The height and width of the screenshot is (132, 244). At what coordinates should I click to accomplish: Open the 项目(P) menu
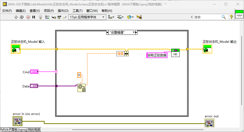pyautogui.click(x=49, y=11)
